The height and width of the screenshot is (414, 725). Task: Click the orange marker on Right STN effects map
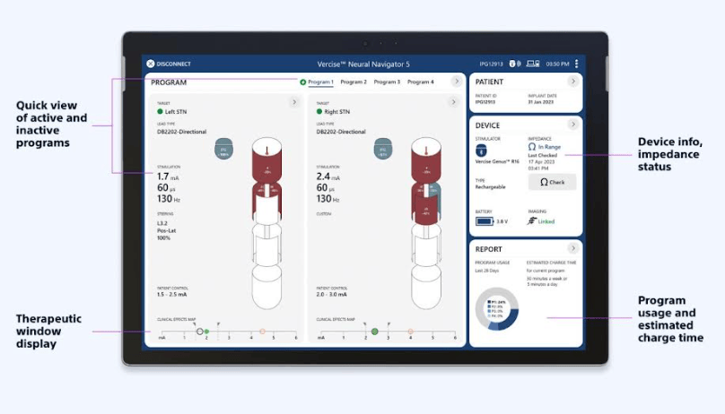[x=410, y=332]
